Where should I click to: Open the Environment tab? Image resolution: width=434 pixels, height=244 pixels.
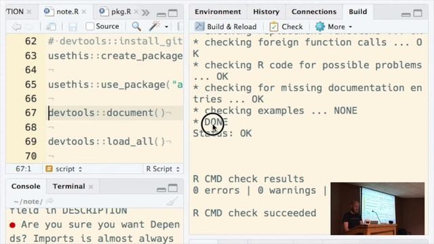(x=218, y=12)
